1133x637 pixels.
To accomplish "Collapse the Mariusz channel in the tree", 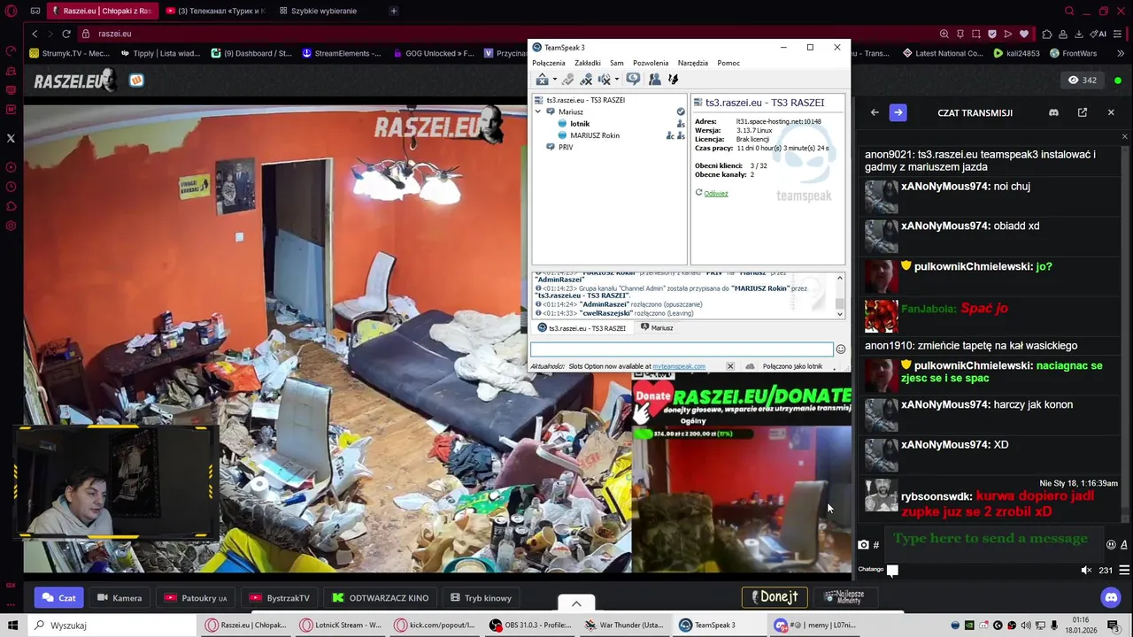I will point(538,112).
